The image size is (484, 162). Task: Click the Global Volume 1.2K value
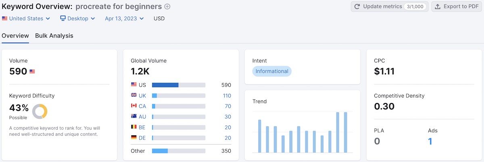point(140,71)
